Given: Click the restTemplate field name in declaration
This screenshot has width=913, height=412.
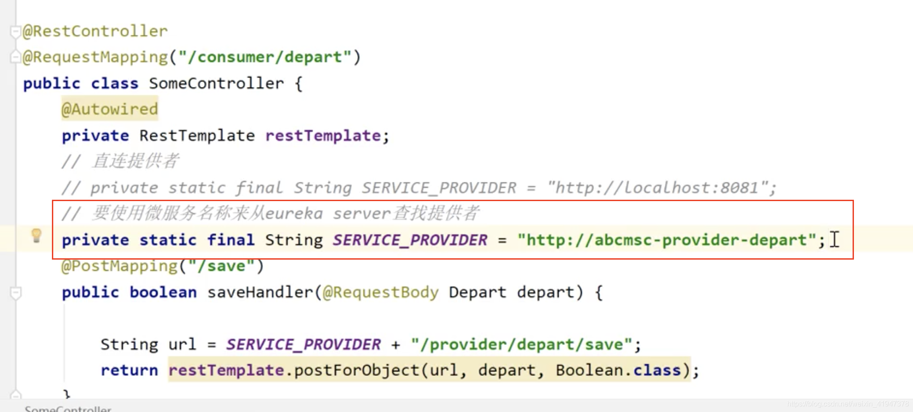Looking at the screenshot, I should [x=323, y=135].
